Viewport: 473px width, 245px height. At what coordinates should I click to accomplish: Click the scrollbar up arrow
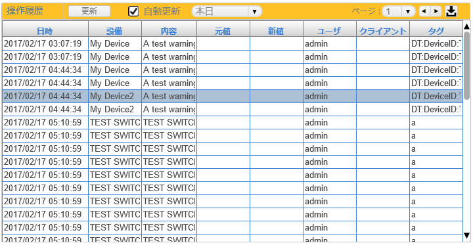[466, 26]
